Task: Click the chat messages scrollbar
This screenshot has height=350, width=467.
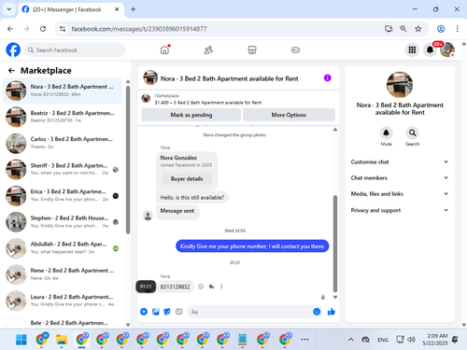Action: click(x=335, y=244)
